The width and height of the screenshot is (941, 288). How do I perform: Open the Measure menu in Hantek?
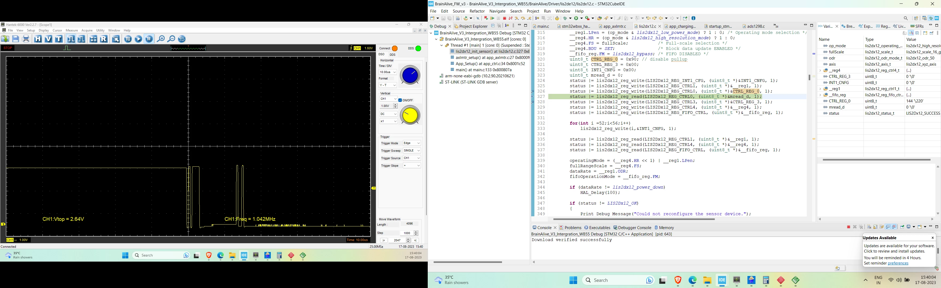[72, 30]
